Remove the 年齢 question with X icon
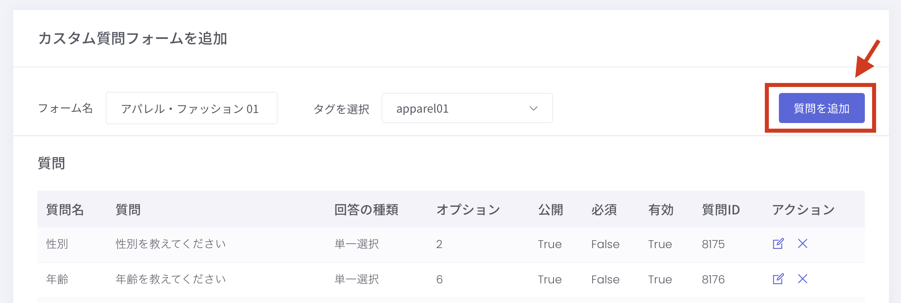The width and height of the screenshot is (901, 303). coord(803,279)
